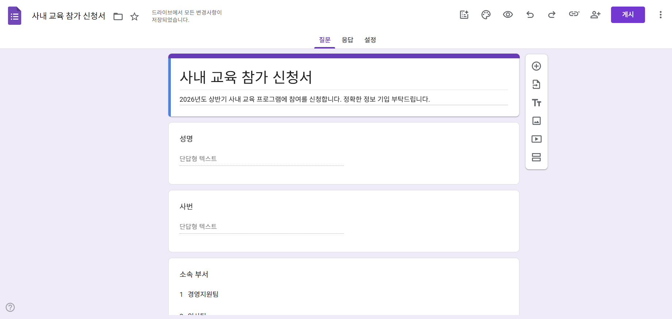Open the theme customization palette
This screenshot has width=672, height=319.
(x=486, y=15)
